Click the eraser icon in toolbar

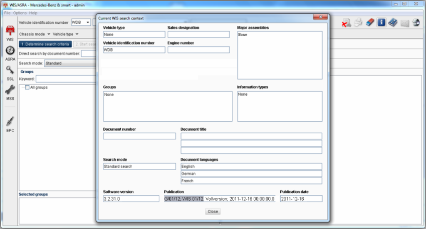tap(370, 22)
